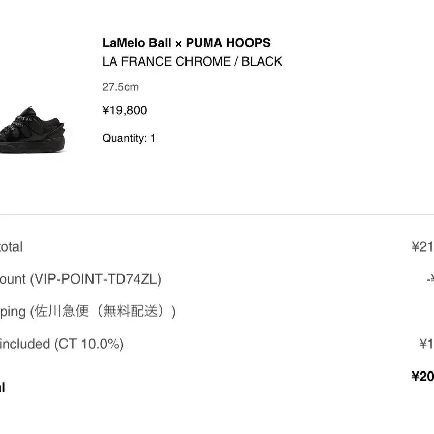Click the horizontal divider above the summary
Image resolution: width=434 pixels, height=434 pixels.
tap(217, 215)
